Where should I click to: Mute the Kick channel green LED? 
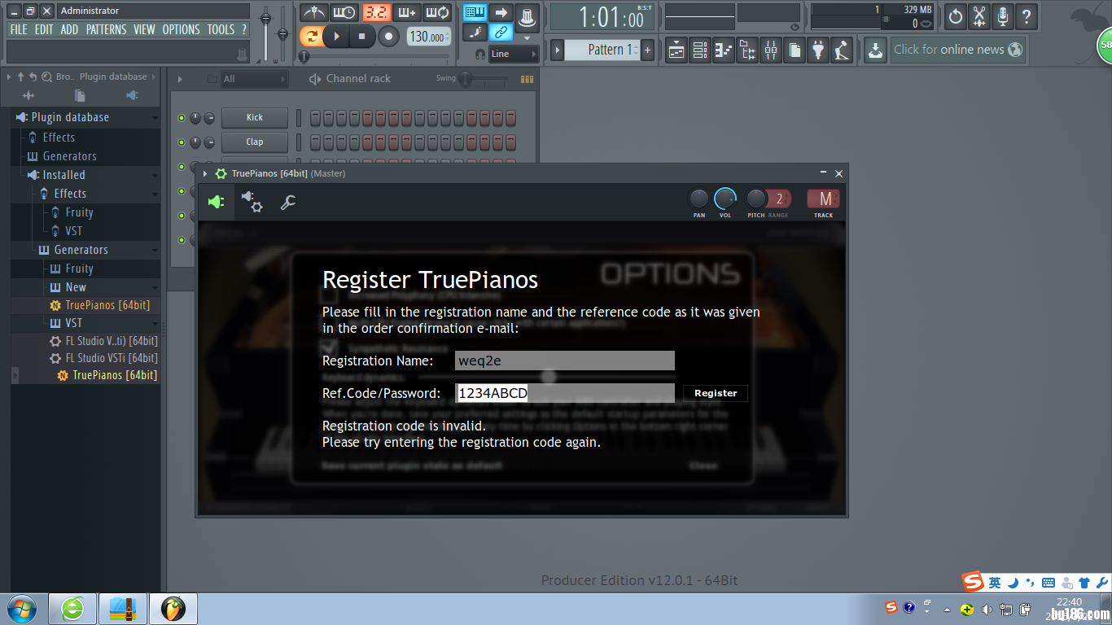[182, 118]
